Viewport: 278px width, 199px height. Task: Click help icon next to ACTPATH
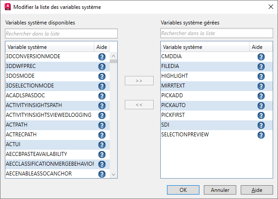pos(102,125)
